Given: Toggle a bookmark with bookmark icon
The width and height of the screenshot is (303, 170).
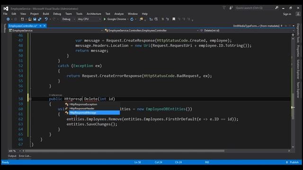Looking at the screenshot, I should tap(174, 19).
